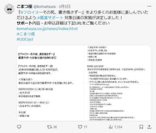Viewport: 156px width, 133px height.
Task: Open right attached image with お申し込み方法
Action: 118,83
